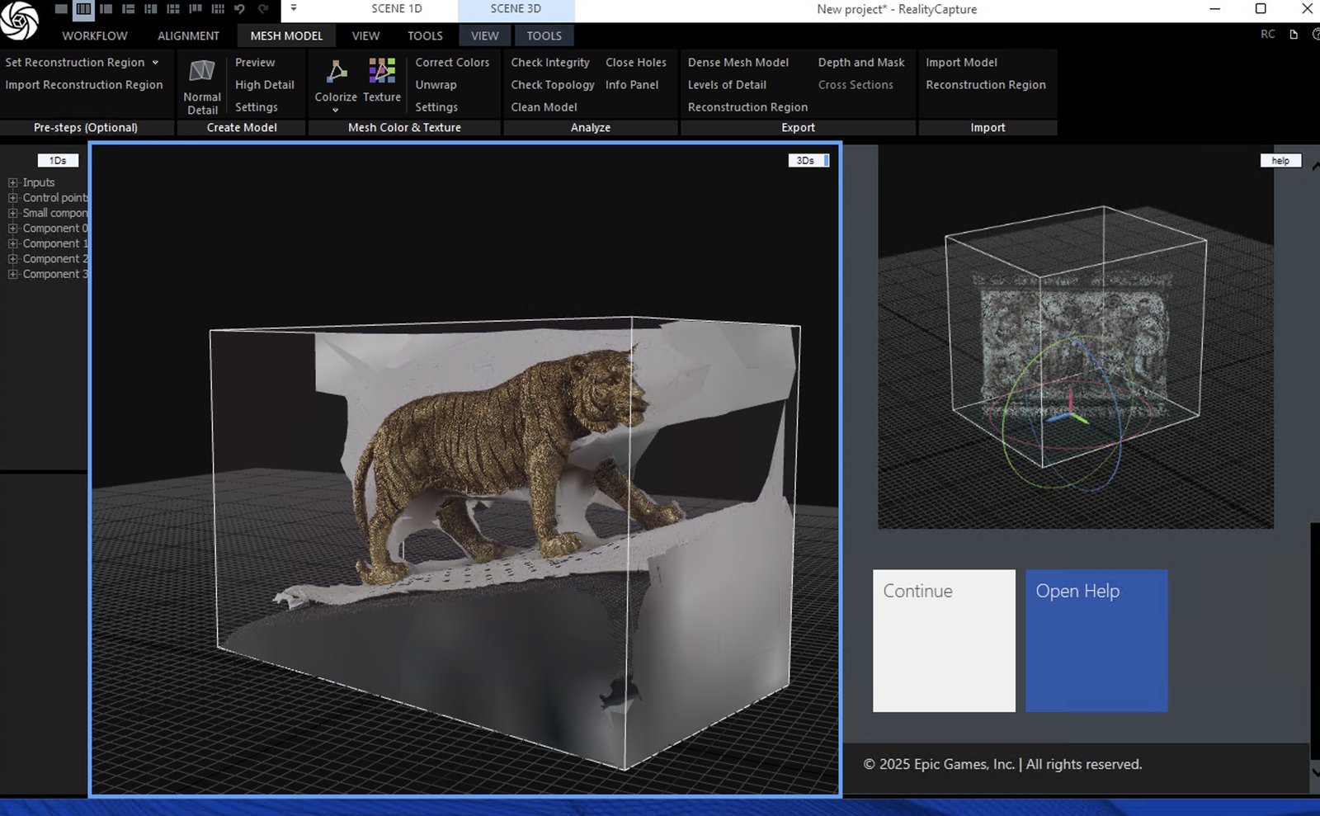Open the VIEW tab under SCENE 3D

(484, 35)
